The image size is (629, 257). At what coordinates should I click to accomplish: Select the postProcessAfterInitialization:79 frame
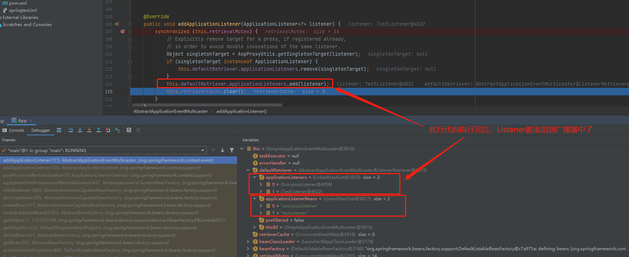tap(119, 175)
